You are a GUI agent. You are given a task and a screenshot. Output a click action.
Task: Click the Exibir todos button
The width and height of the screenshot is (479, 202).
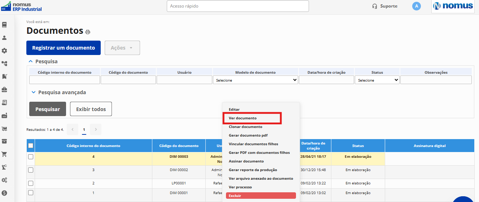click(91, 109)
